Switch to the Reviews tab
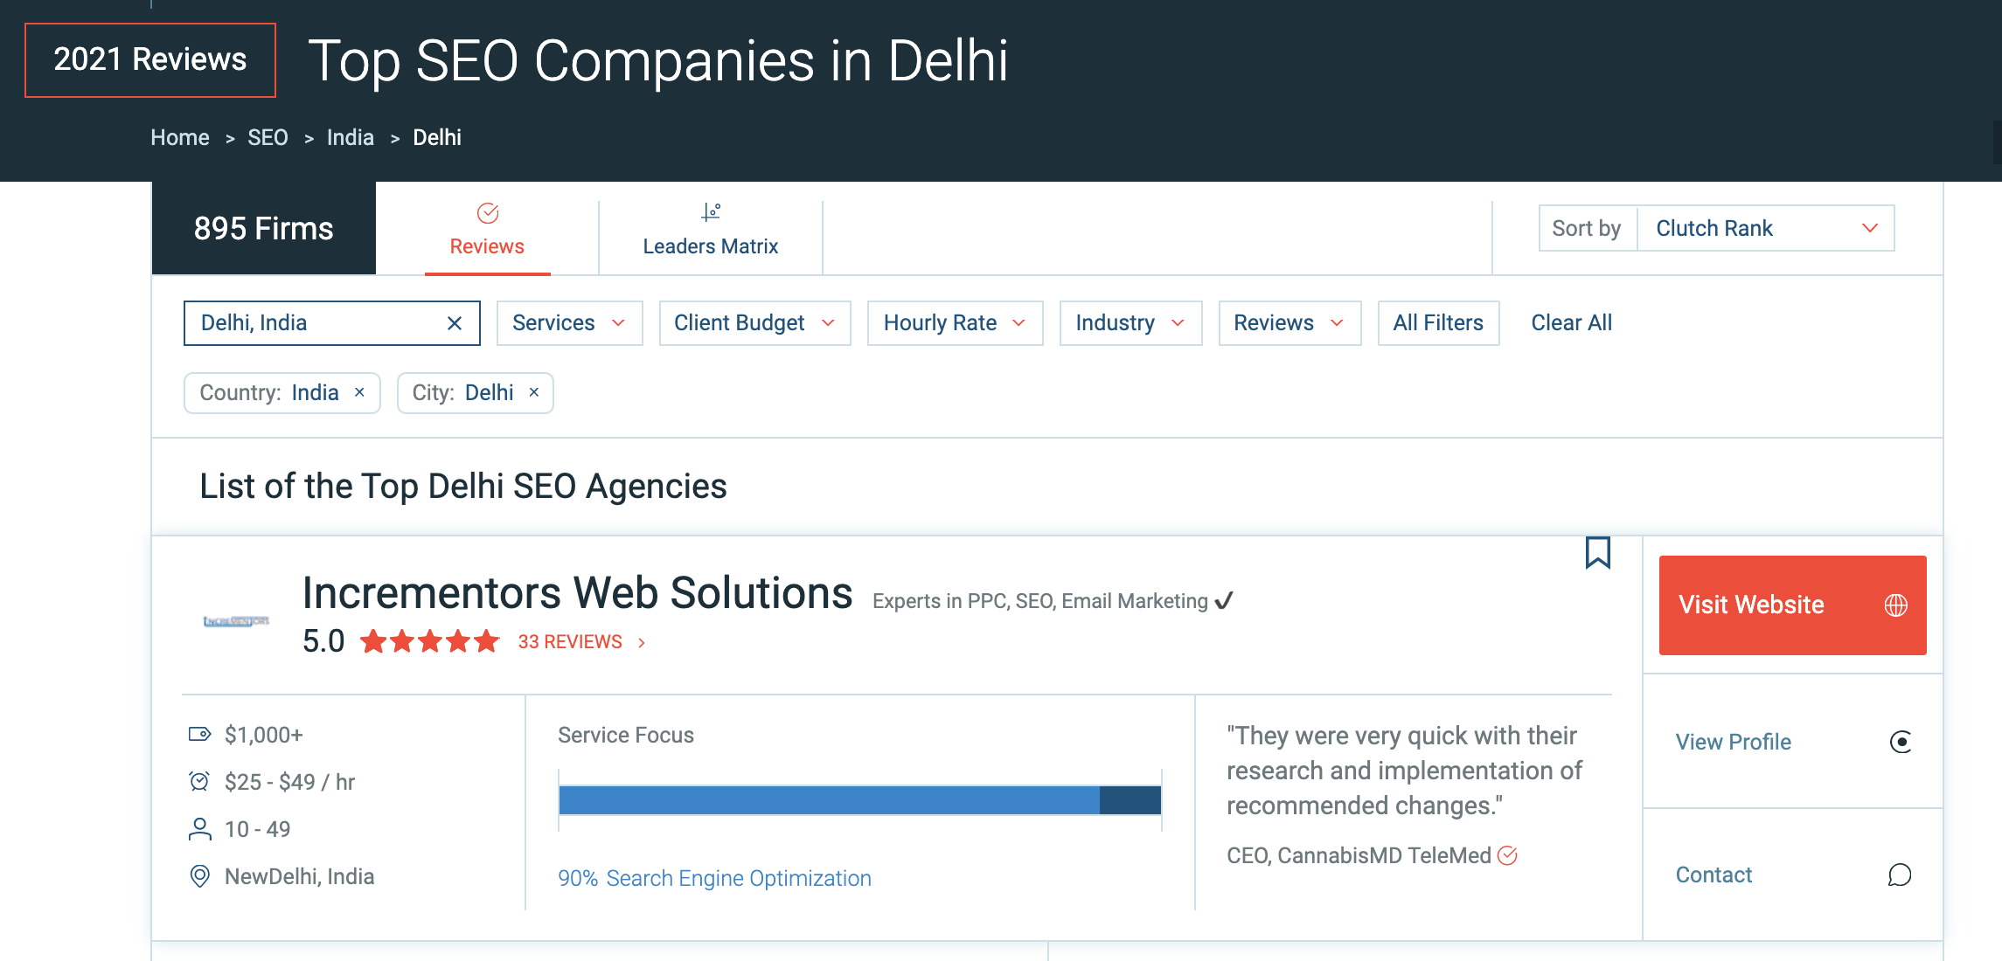This screenshot has width=2002, height=961. tap(487, 229)
